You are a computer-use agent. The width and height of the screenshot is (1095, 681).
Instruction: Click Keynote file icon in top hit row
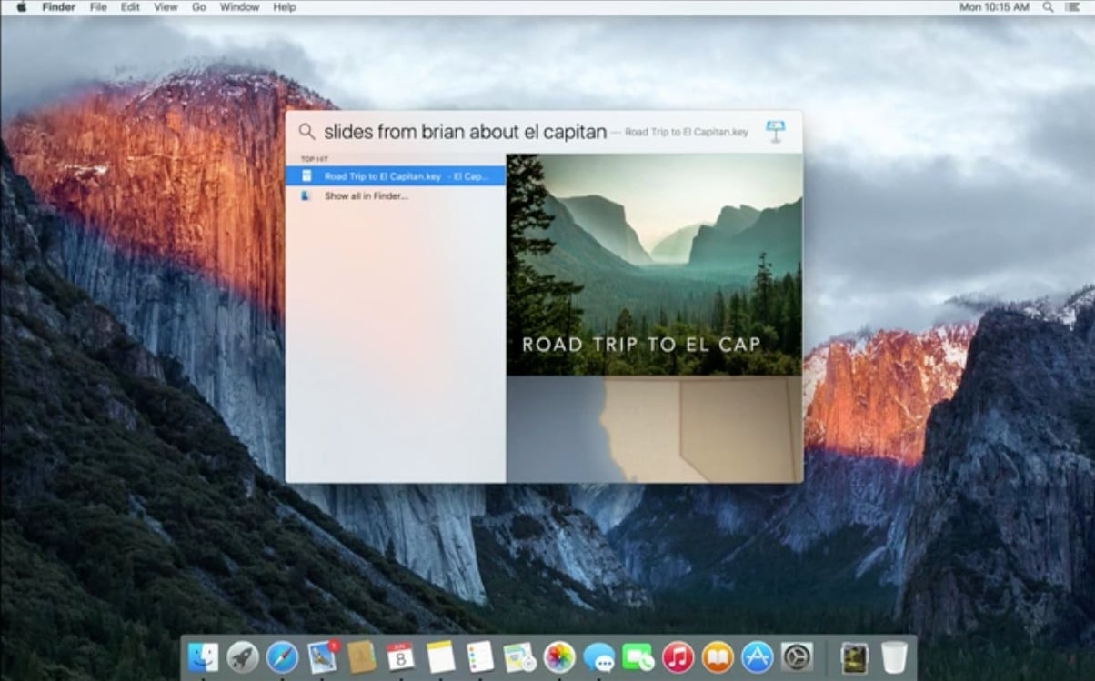[x=306, y=175]
